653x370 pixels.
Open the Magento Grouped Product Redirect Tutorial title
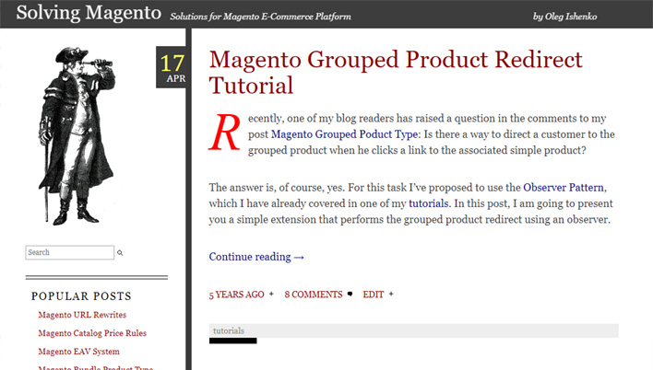tap(396, 72)
